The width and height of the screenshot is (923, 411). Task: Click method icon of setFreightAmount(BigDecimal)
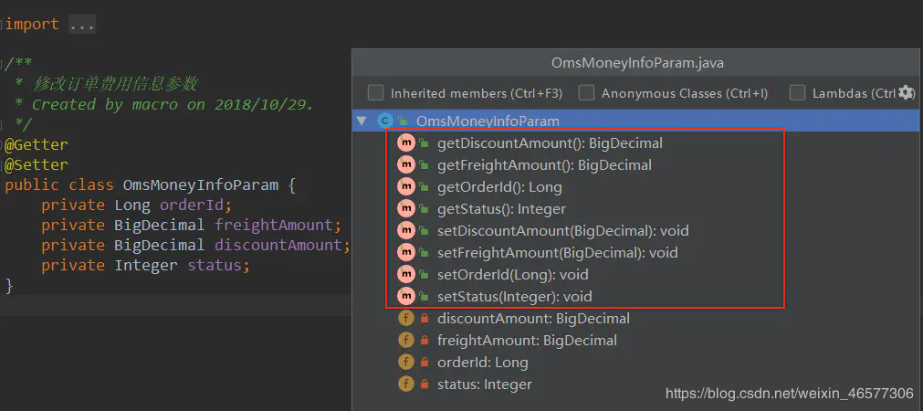(406, 253)
